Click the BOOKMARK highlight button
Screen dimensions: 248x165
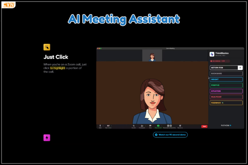(x=226, y=73)
